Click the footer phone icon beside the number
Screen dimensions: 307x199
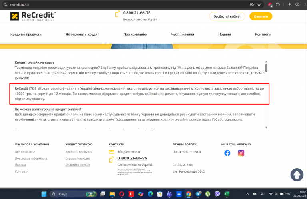(x=111, y=160)
